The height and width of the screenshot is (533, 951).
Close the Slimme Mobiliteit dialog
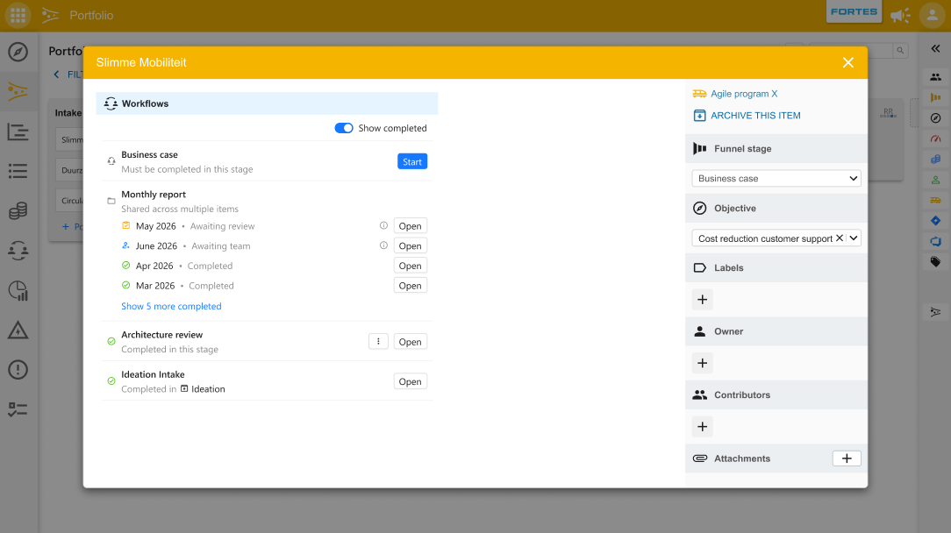847,62
